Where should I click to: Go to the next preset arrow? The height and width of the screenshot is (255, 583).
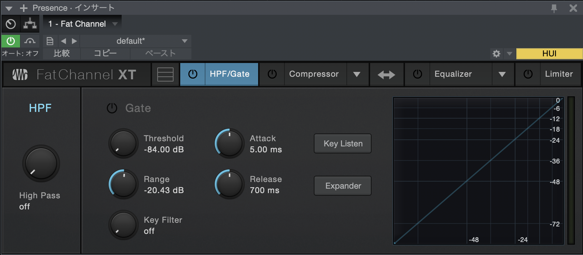click(75, 41)
